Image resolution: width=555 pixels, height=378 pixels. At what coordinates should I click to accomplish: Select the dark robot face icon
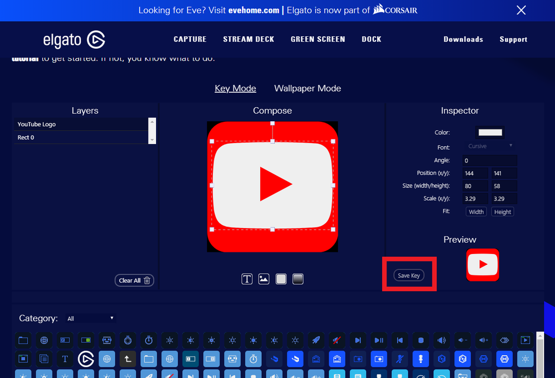click(107, 340)
